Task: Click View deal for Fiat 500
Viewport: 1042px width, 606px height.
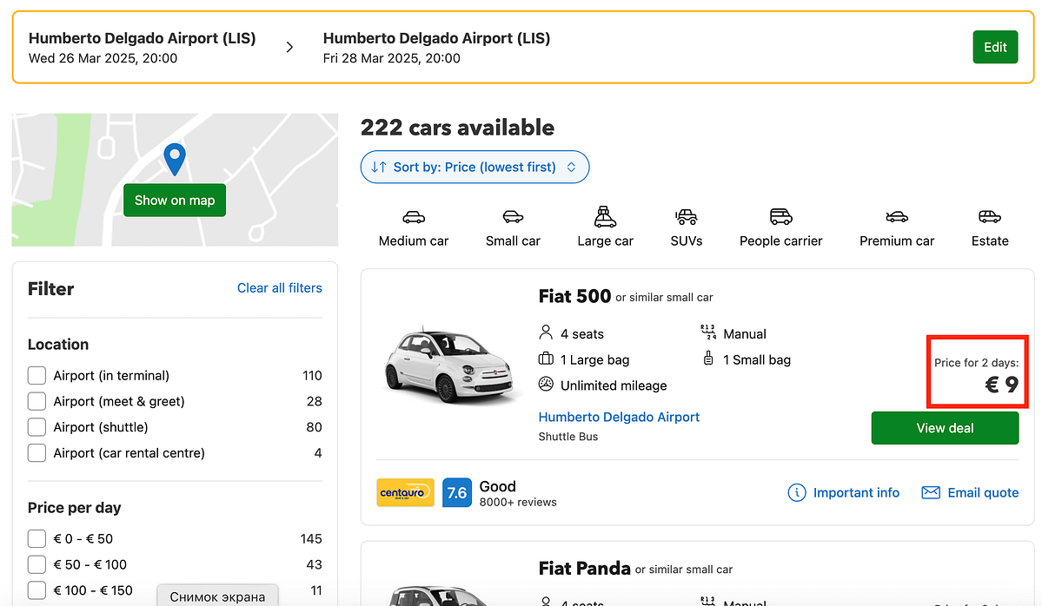Action: pyautogui.click(x=945, y=428)
